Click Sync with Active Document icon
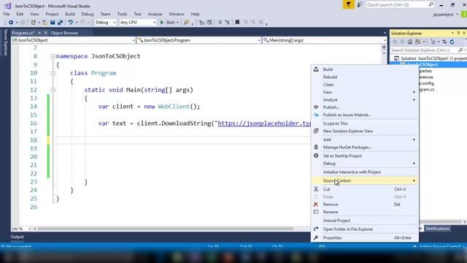The width and height of the screenshot is (467, 263). tap(444, 42)
